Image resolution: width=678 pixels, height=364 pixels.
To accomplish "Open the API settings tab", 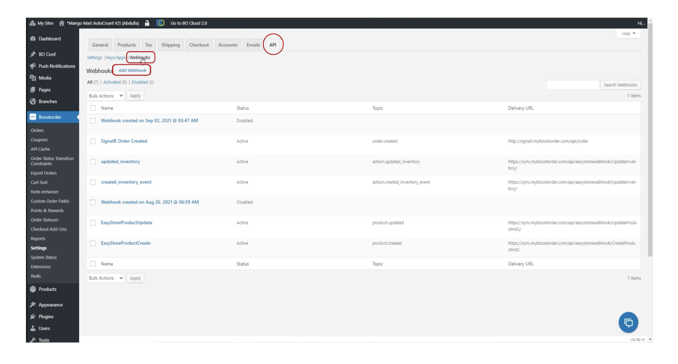I will (273, 45).
